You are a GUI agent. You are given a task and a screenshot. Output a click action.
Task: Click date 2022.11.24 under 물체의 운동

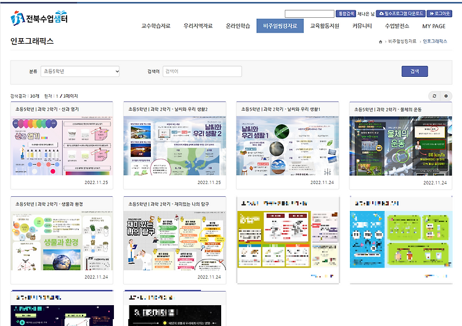click(x=435, y=183)
